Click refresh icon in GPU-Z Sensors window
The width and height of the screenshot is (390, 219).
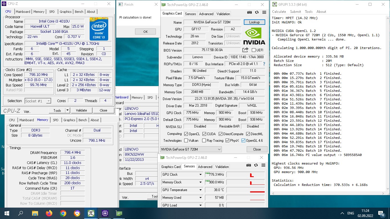coord(256,165)
